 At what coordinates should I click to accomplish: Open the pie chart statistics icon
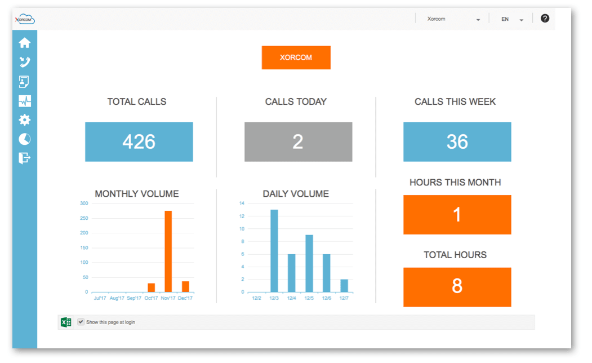click(x=25, y=139)
